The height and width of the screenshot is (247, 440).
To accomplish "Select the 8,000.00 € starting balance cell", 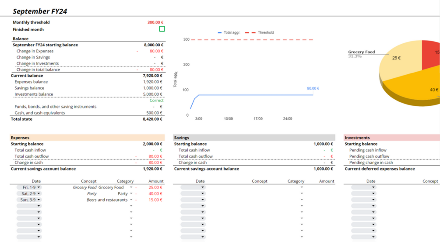I will point(154,45).
